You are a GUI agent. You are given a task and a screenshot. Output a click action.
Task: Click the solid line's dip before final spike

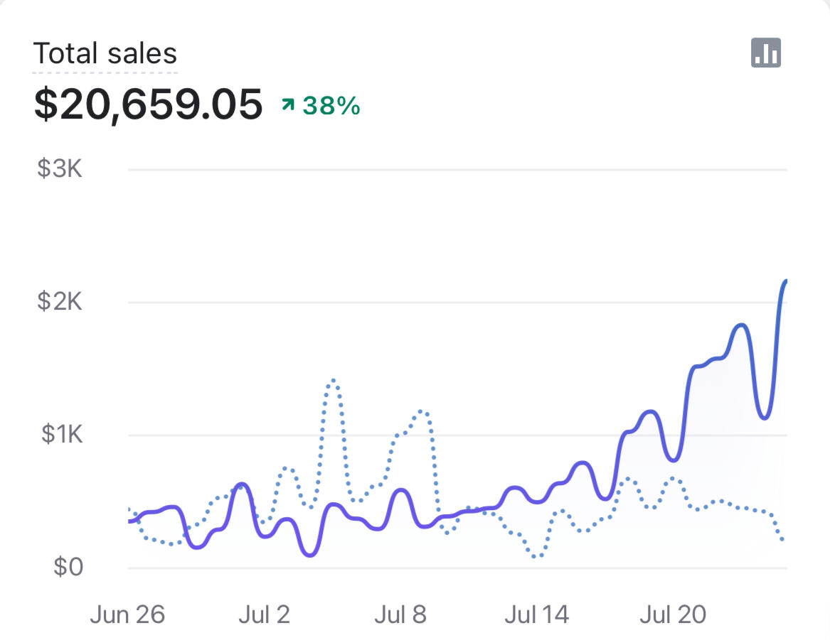(764, 417)
